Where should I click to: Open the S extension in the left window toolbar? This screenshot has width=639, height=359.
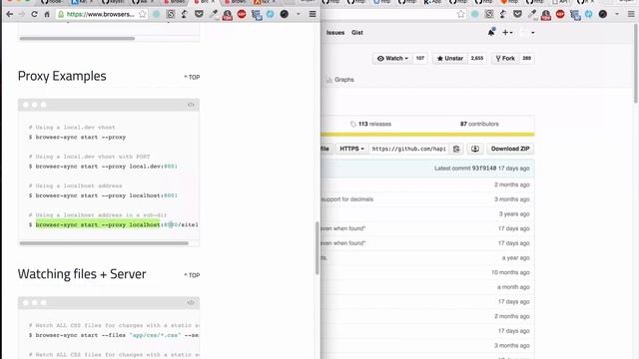(171, 14)
